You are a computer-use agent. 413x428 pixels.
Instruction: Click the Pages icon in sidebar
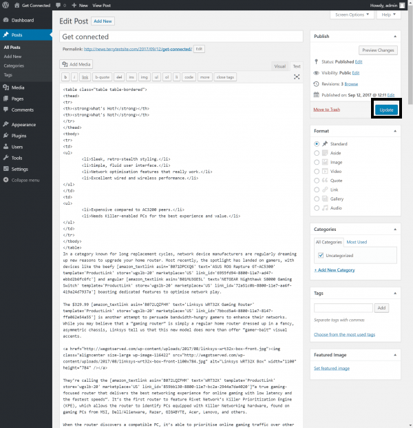(6, 99)
